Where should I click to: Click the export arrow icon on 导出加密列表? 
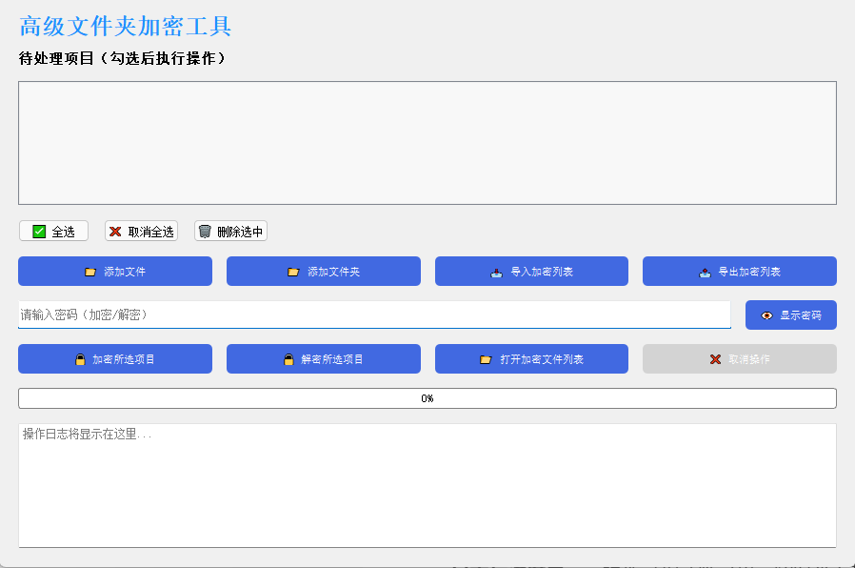pyautogui.click(x=706, y=271)
